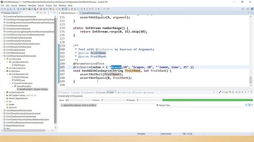Click the last icon beside Failure Trace header

click(x=252, y=105)
